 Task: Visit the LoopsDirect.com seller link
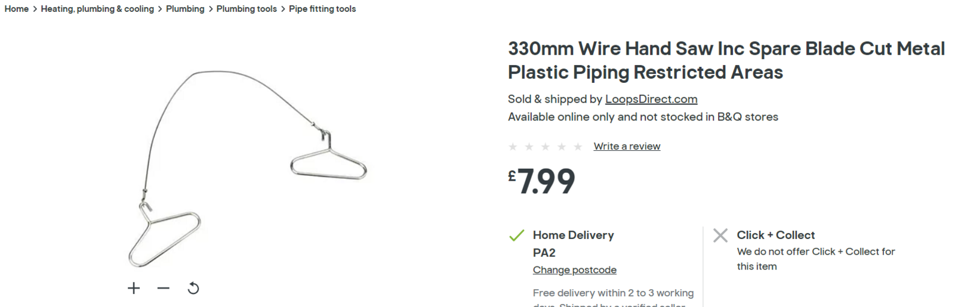(651, 99)
